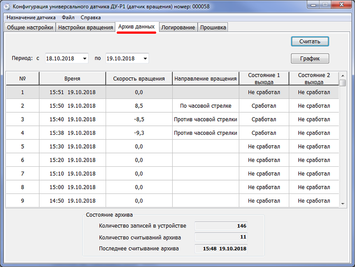Click the last read value 15:48 19.10.2018
The image size is (355, 267).
(221, 248)
